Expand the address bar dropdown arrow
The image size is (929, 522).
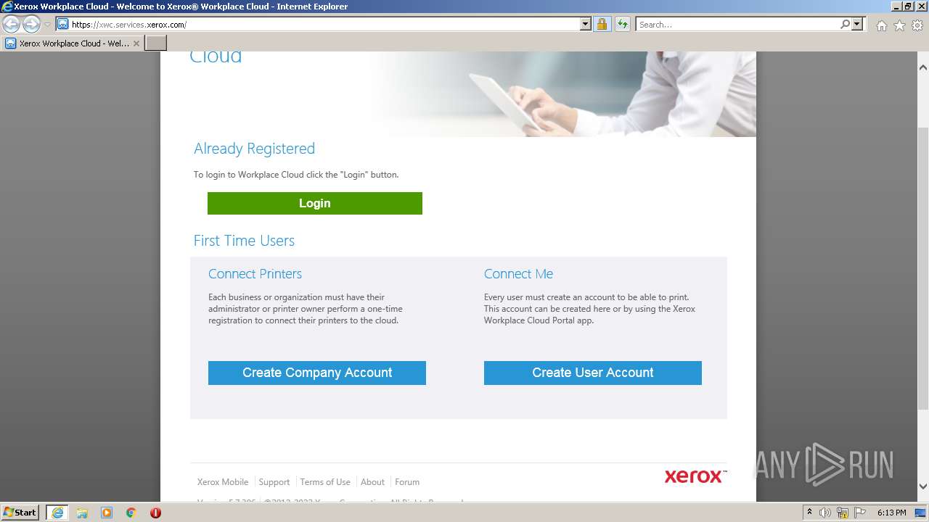tap(586, 24)
